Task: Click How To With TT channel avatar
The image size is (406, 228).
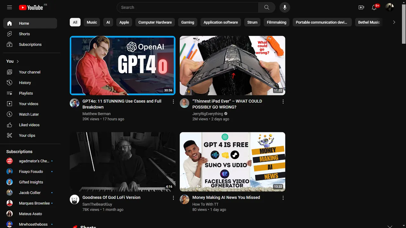Action: (x=185, y=199)
